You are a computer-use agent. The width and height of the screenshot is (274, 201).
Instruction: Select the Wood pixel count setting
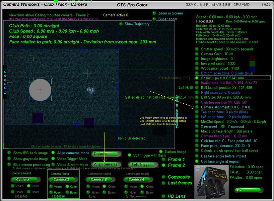click(197, 69)
